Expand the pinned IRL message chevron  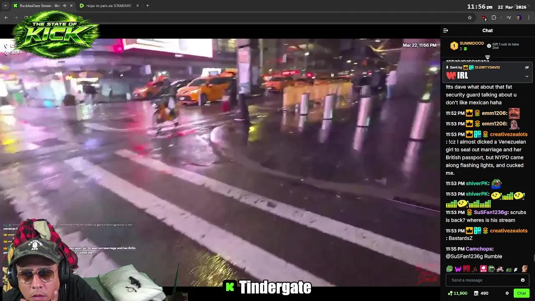[x=527, y=77]
